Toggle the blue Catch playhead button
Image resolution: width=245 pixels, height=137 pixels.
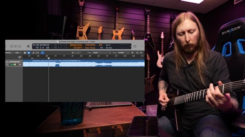(x=42, y=53)
